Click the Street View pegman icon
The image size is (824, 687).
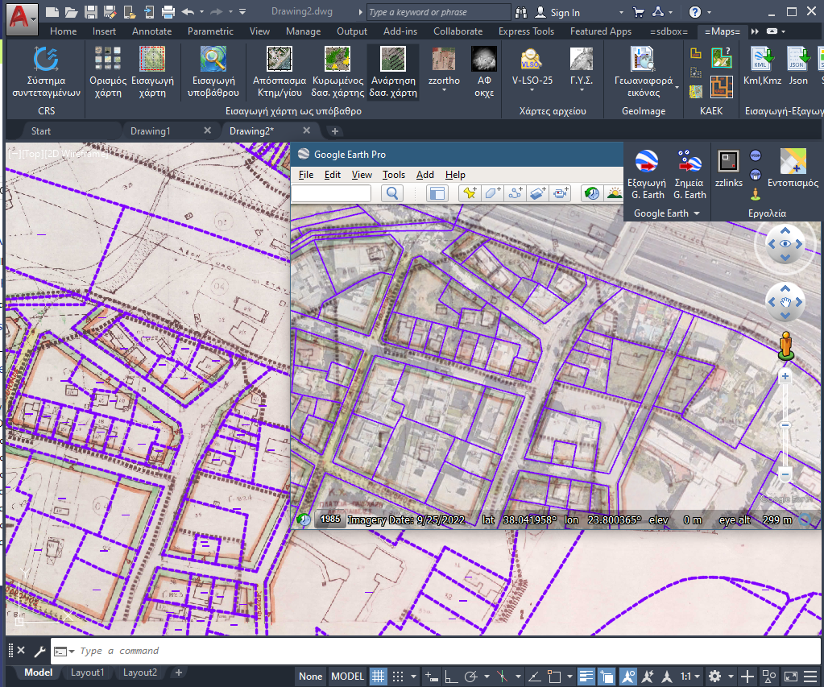(786, 346)
